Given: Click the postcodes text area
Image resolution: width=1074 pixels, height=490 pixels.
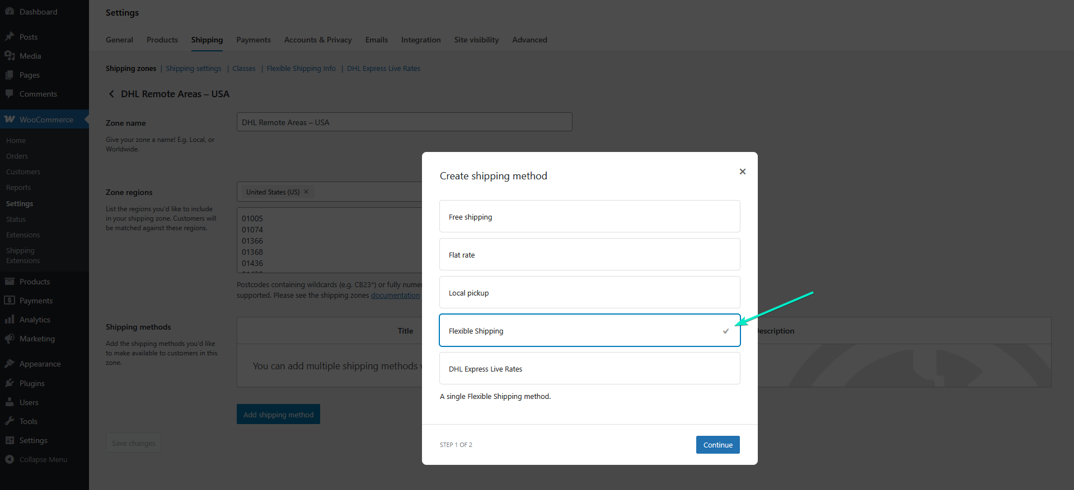Looking at the screenshot, I should coord(330,240).
